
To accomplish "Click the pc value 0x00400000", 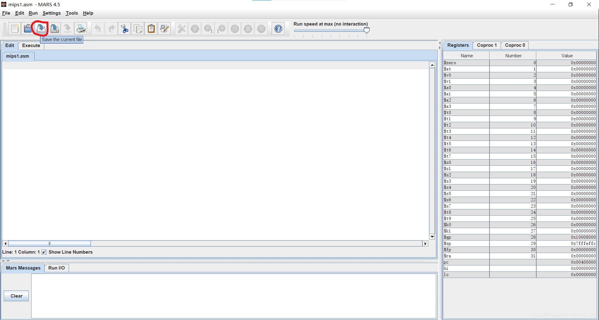I will coord(583,262).
